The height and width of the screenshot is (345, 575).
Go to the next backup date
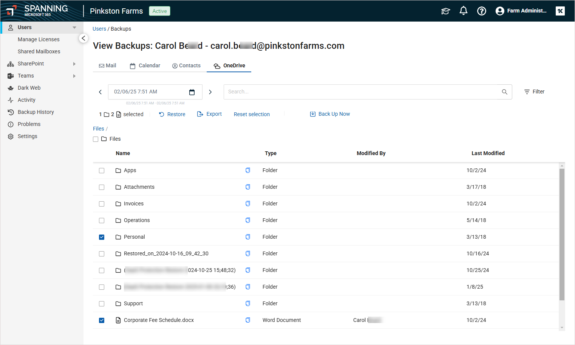(210, 92)
